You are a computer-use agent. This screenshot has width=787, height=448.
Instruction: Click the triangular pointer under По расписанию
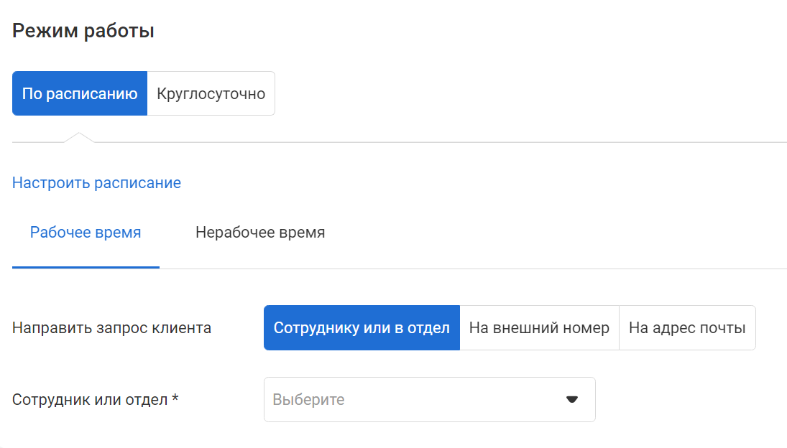[x=79, y=137]
